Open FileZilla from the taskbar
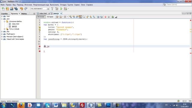This screenshot has height=108, width=192. click(82, 105)
